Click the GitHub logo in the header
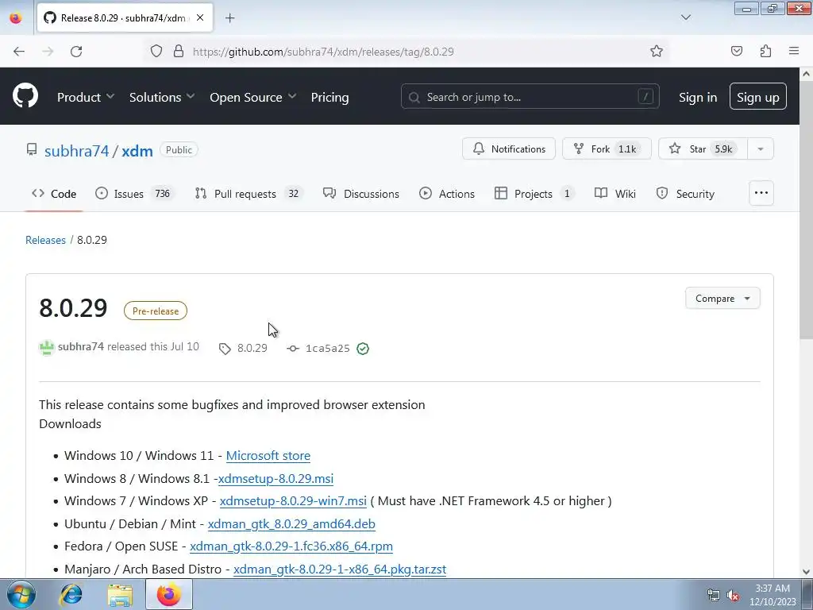Screen dimensions: 813x610 click(x=25, y=96)
